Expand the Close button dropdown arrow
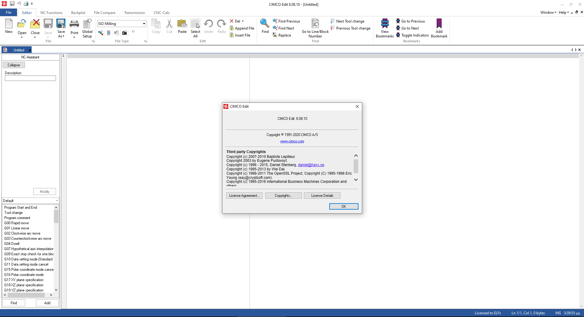Image resolution: width=584 pixels, height=317 pixels. pyautogui.click(x=35, y=37)
